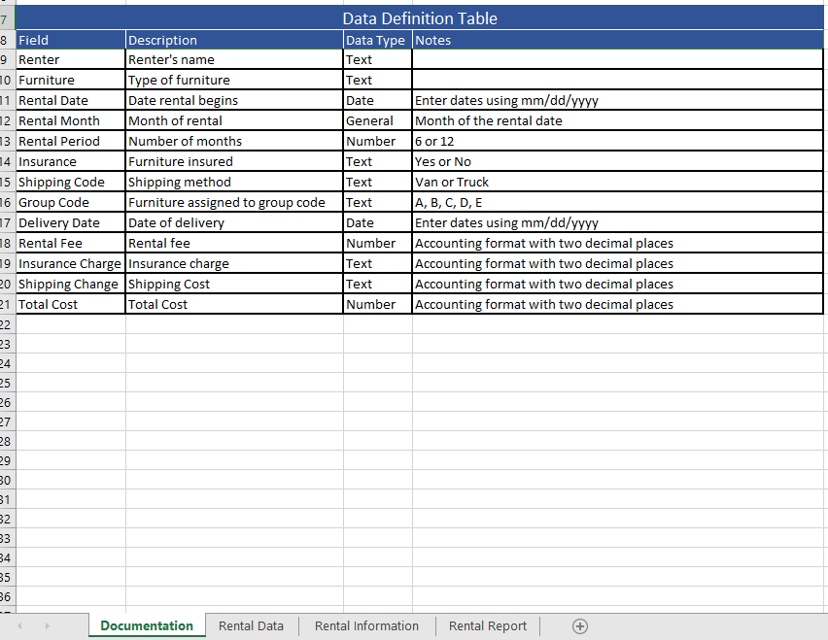
Task: Select the Data Definition Table title cell
Action: click(420, 18)
